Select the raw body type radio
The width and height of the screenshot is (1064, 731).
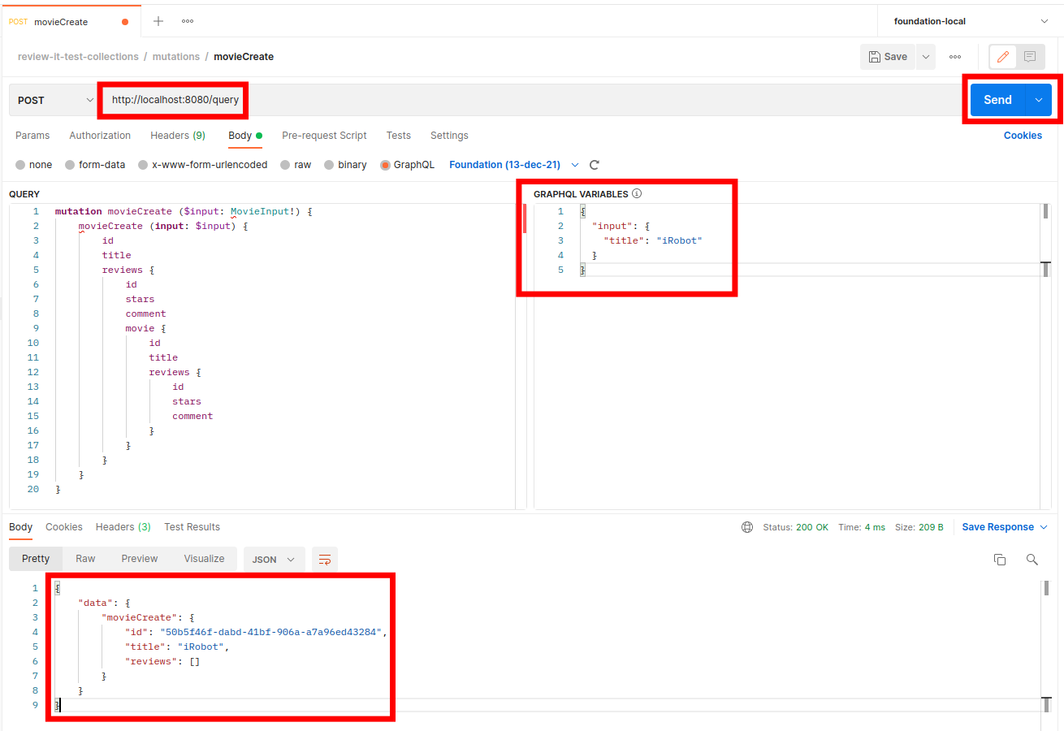pos(285,165)
